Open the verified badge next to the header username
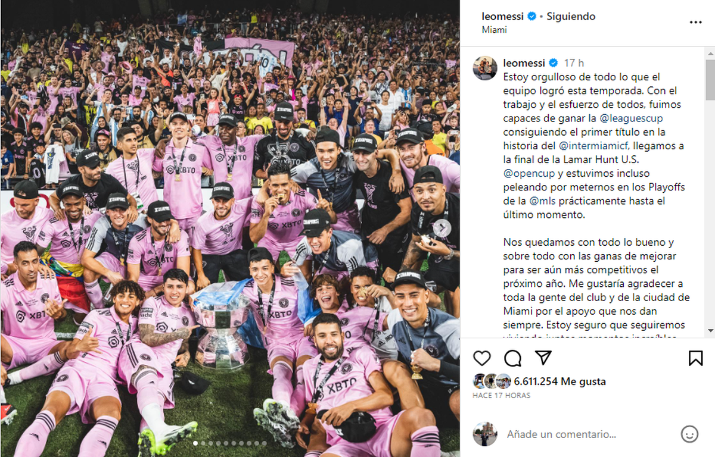 coord(532,17)
